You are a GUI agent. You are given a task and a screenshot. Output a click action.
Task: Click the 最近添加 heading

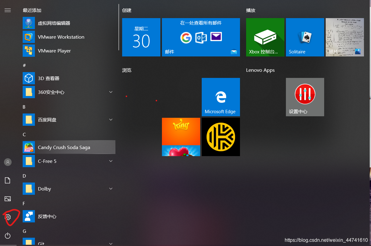coord(32,10)
